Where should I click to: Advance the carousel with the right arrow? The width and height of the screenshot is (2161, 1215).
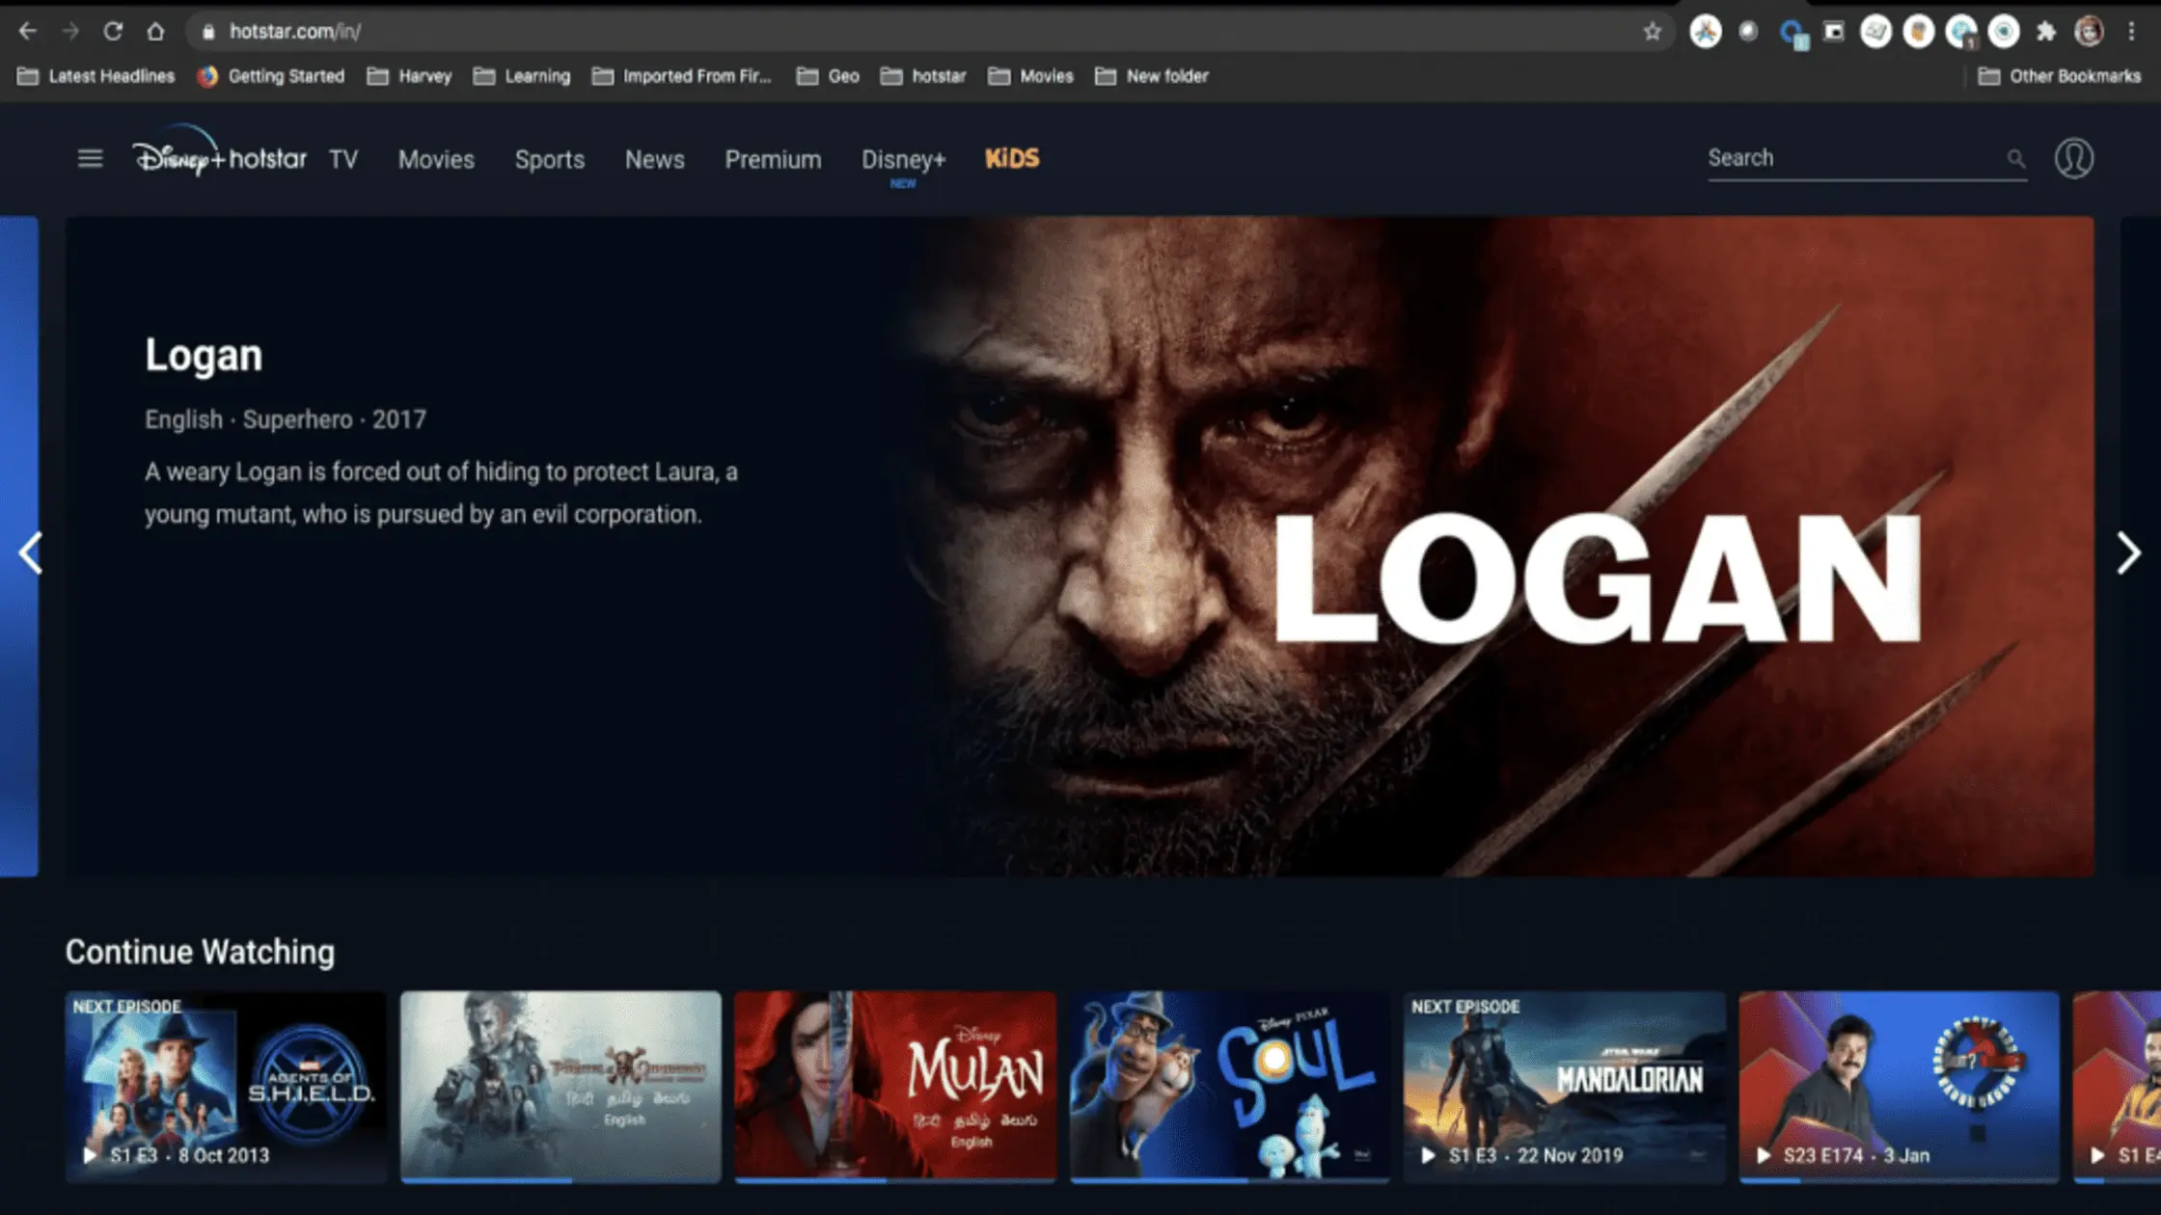pos(2128,554)
